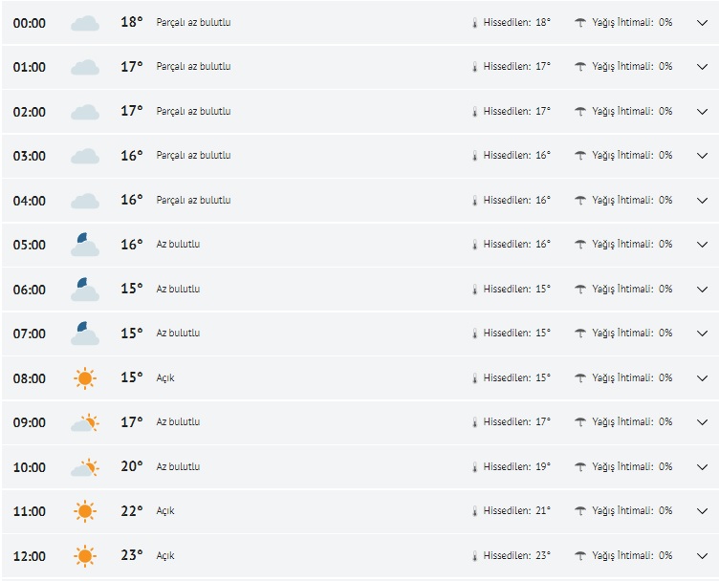Click the thermometer icon in 03:00 row
The width and height of the screenshot is (719, 581).
point(474,156)
